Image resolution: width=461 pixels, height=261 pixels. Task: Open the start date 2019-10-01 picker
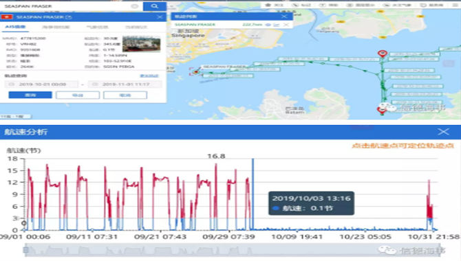click(41, 84)
